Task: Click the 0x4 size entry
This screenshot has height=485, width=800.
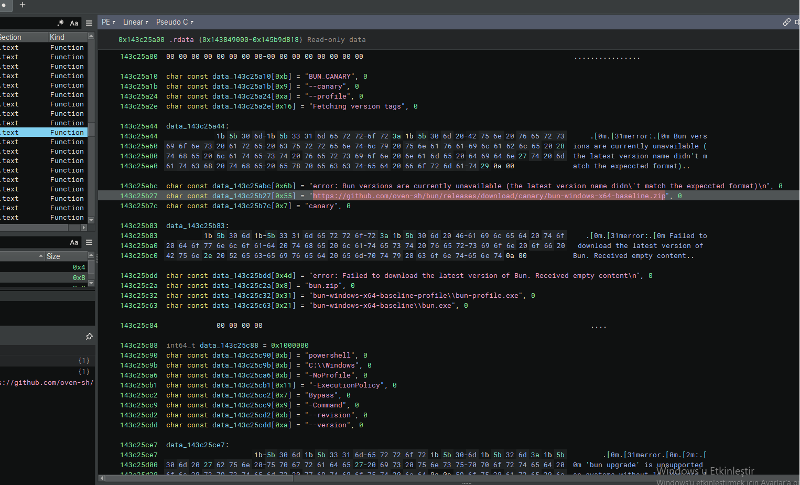Action: [79, 267]
